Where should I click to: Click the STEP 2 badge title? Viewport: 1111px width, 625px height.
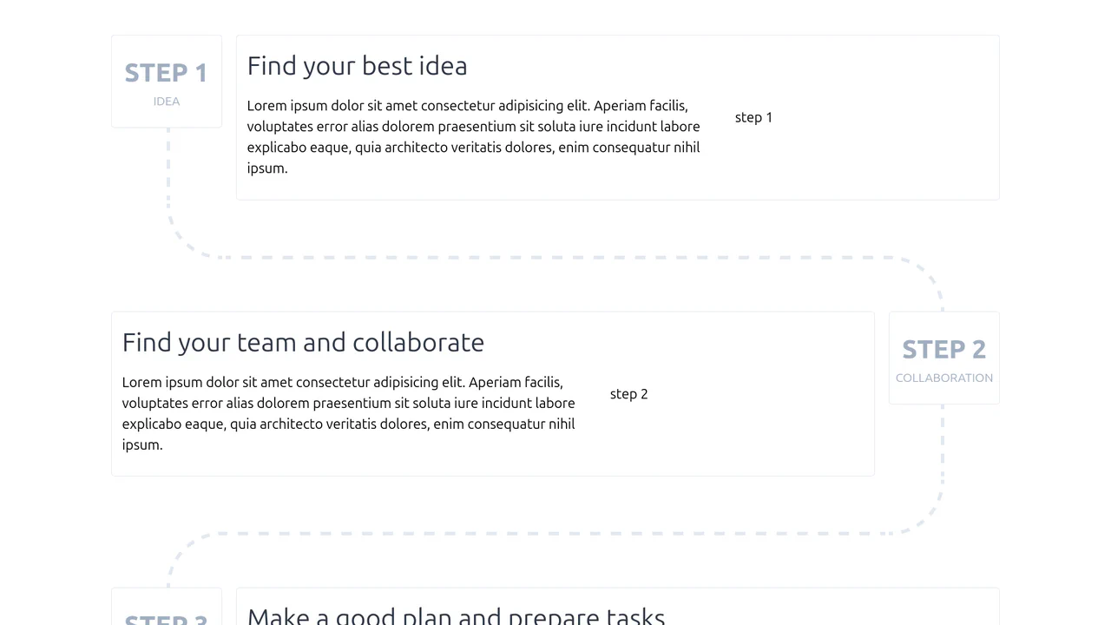[943, 349]
